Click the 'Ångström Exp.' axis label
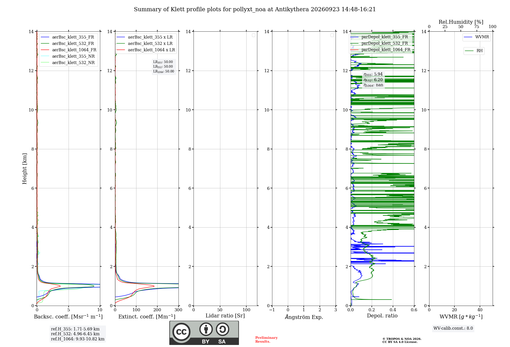Image resolution: width=510 pixels, height=347 pixels. click(304, 317)
